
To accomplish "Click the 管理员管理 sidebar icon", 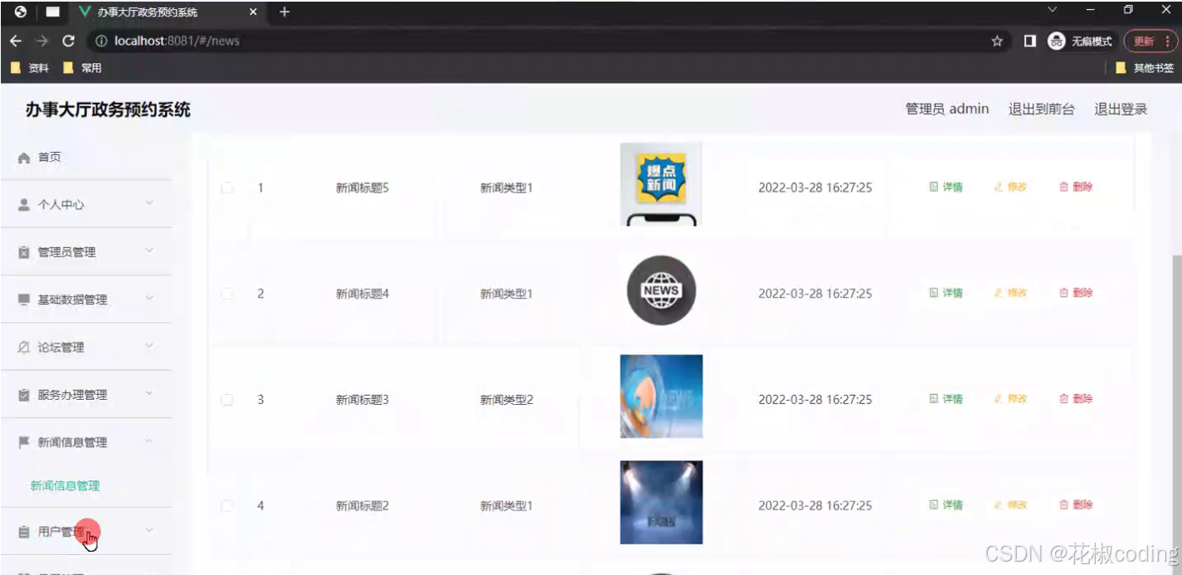I will point(24,252).
